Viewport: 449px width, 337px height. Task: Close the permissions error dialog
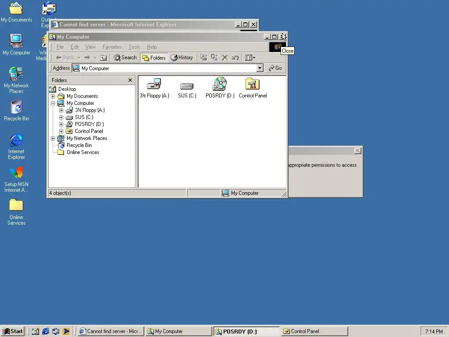point(358,151)
